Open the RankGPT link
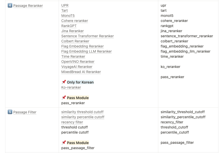Screen dimensions: 219x153 (69, 26)
